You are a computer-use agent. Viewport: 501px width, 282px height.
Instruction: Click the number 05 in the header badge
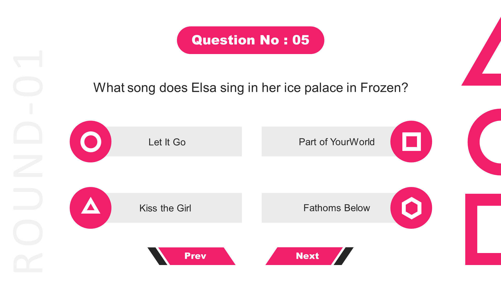[301, 40]
